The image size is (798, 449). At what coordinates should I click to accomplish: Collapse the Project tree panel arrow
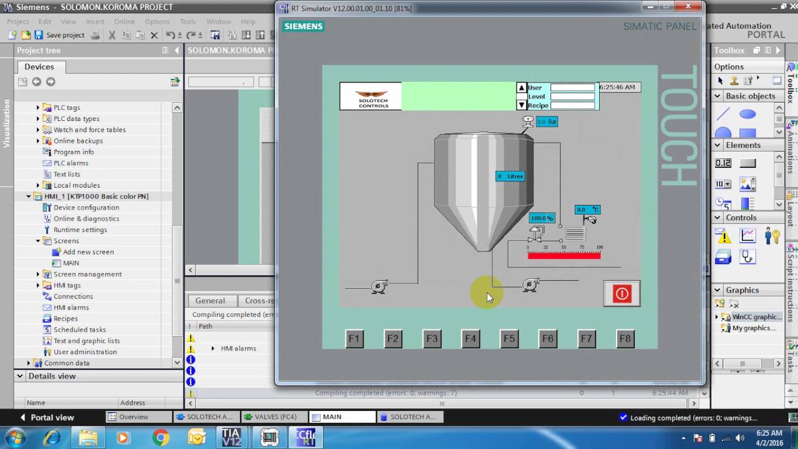(x=177, y=51)
